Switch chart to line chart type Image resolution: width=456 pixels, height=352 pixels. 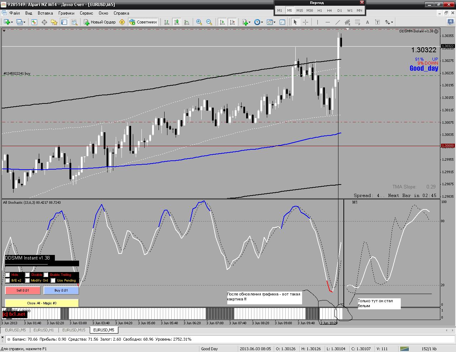pos(187,22)
